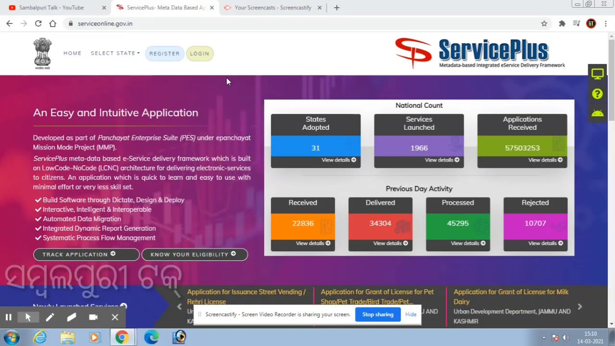View details for the Delivered count
The image size is (615, 346).
point(391,243)
